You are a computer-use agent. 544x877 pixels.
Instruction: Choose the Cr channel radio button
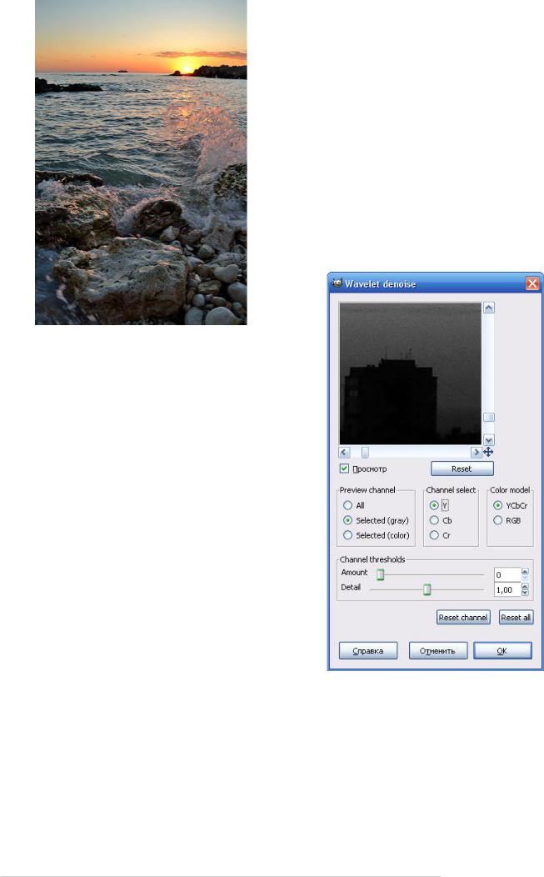(x=434, y=535)
